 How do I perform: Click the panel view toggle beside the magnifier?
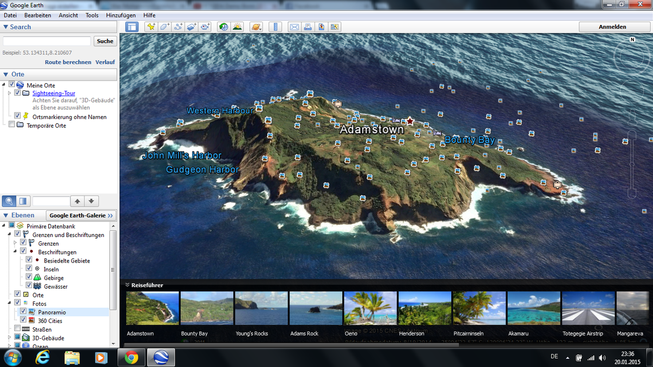coord(23,201)
